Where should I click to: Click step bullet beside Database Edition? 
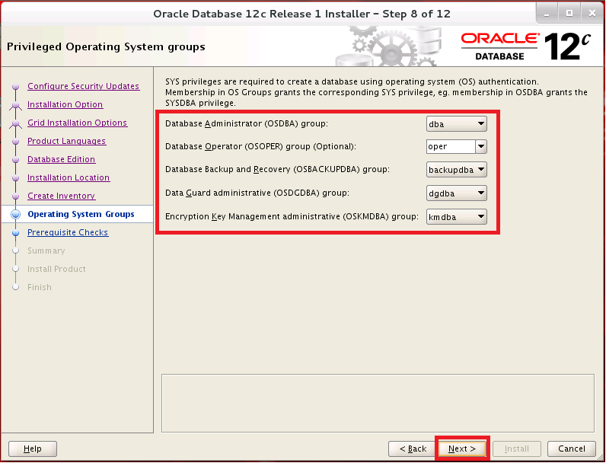15,160
